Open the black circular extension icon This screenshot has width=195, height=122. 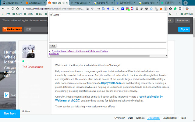(170, 9)
